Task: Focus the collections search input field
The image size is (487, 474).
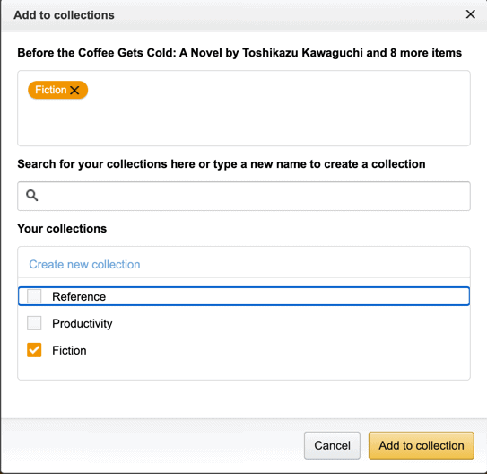Action: (x=244, y=196)
